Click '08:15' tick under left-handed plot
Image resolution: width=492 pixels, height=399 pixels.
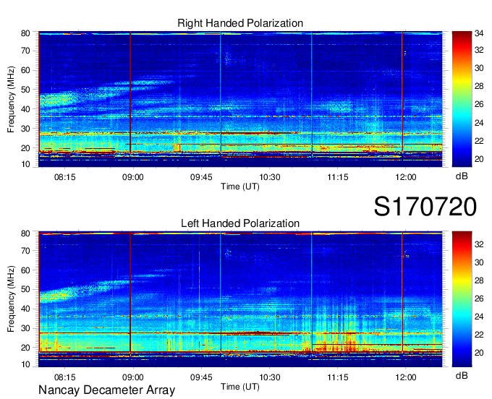click(65, 377)
